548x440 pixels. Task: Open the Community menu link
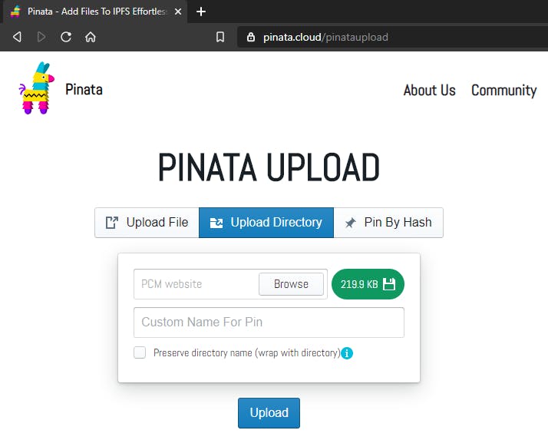504,91
